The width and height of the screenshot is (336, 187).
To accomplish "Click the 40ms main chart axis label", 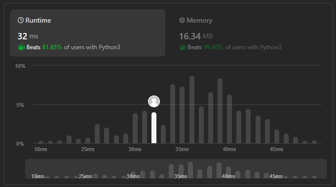I will click(x=229, y=149).
